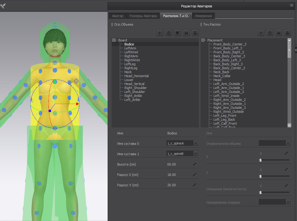The image size is (297, 221).
Task: Click the Высота (cm) value field
Action: (172, 164)
